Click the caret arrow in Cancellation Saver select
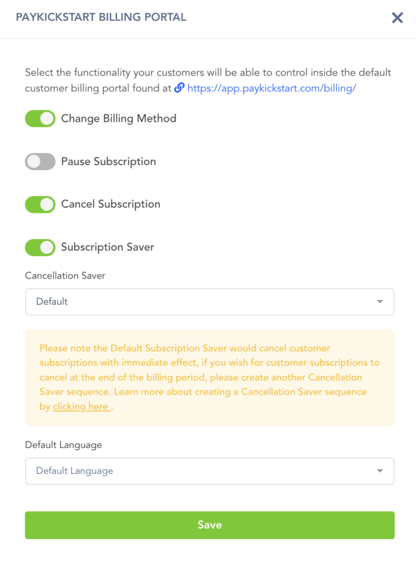416x565 pixels. [380, 302]
